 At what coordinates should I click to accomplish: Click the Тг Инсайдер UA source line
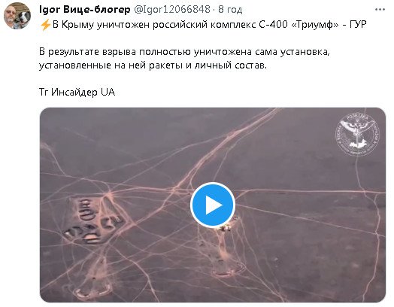click(77, 92)
